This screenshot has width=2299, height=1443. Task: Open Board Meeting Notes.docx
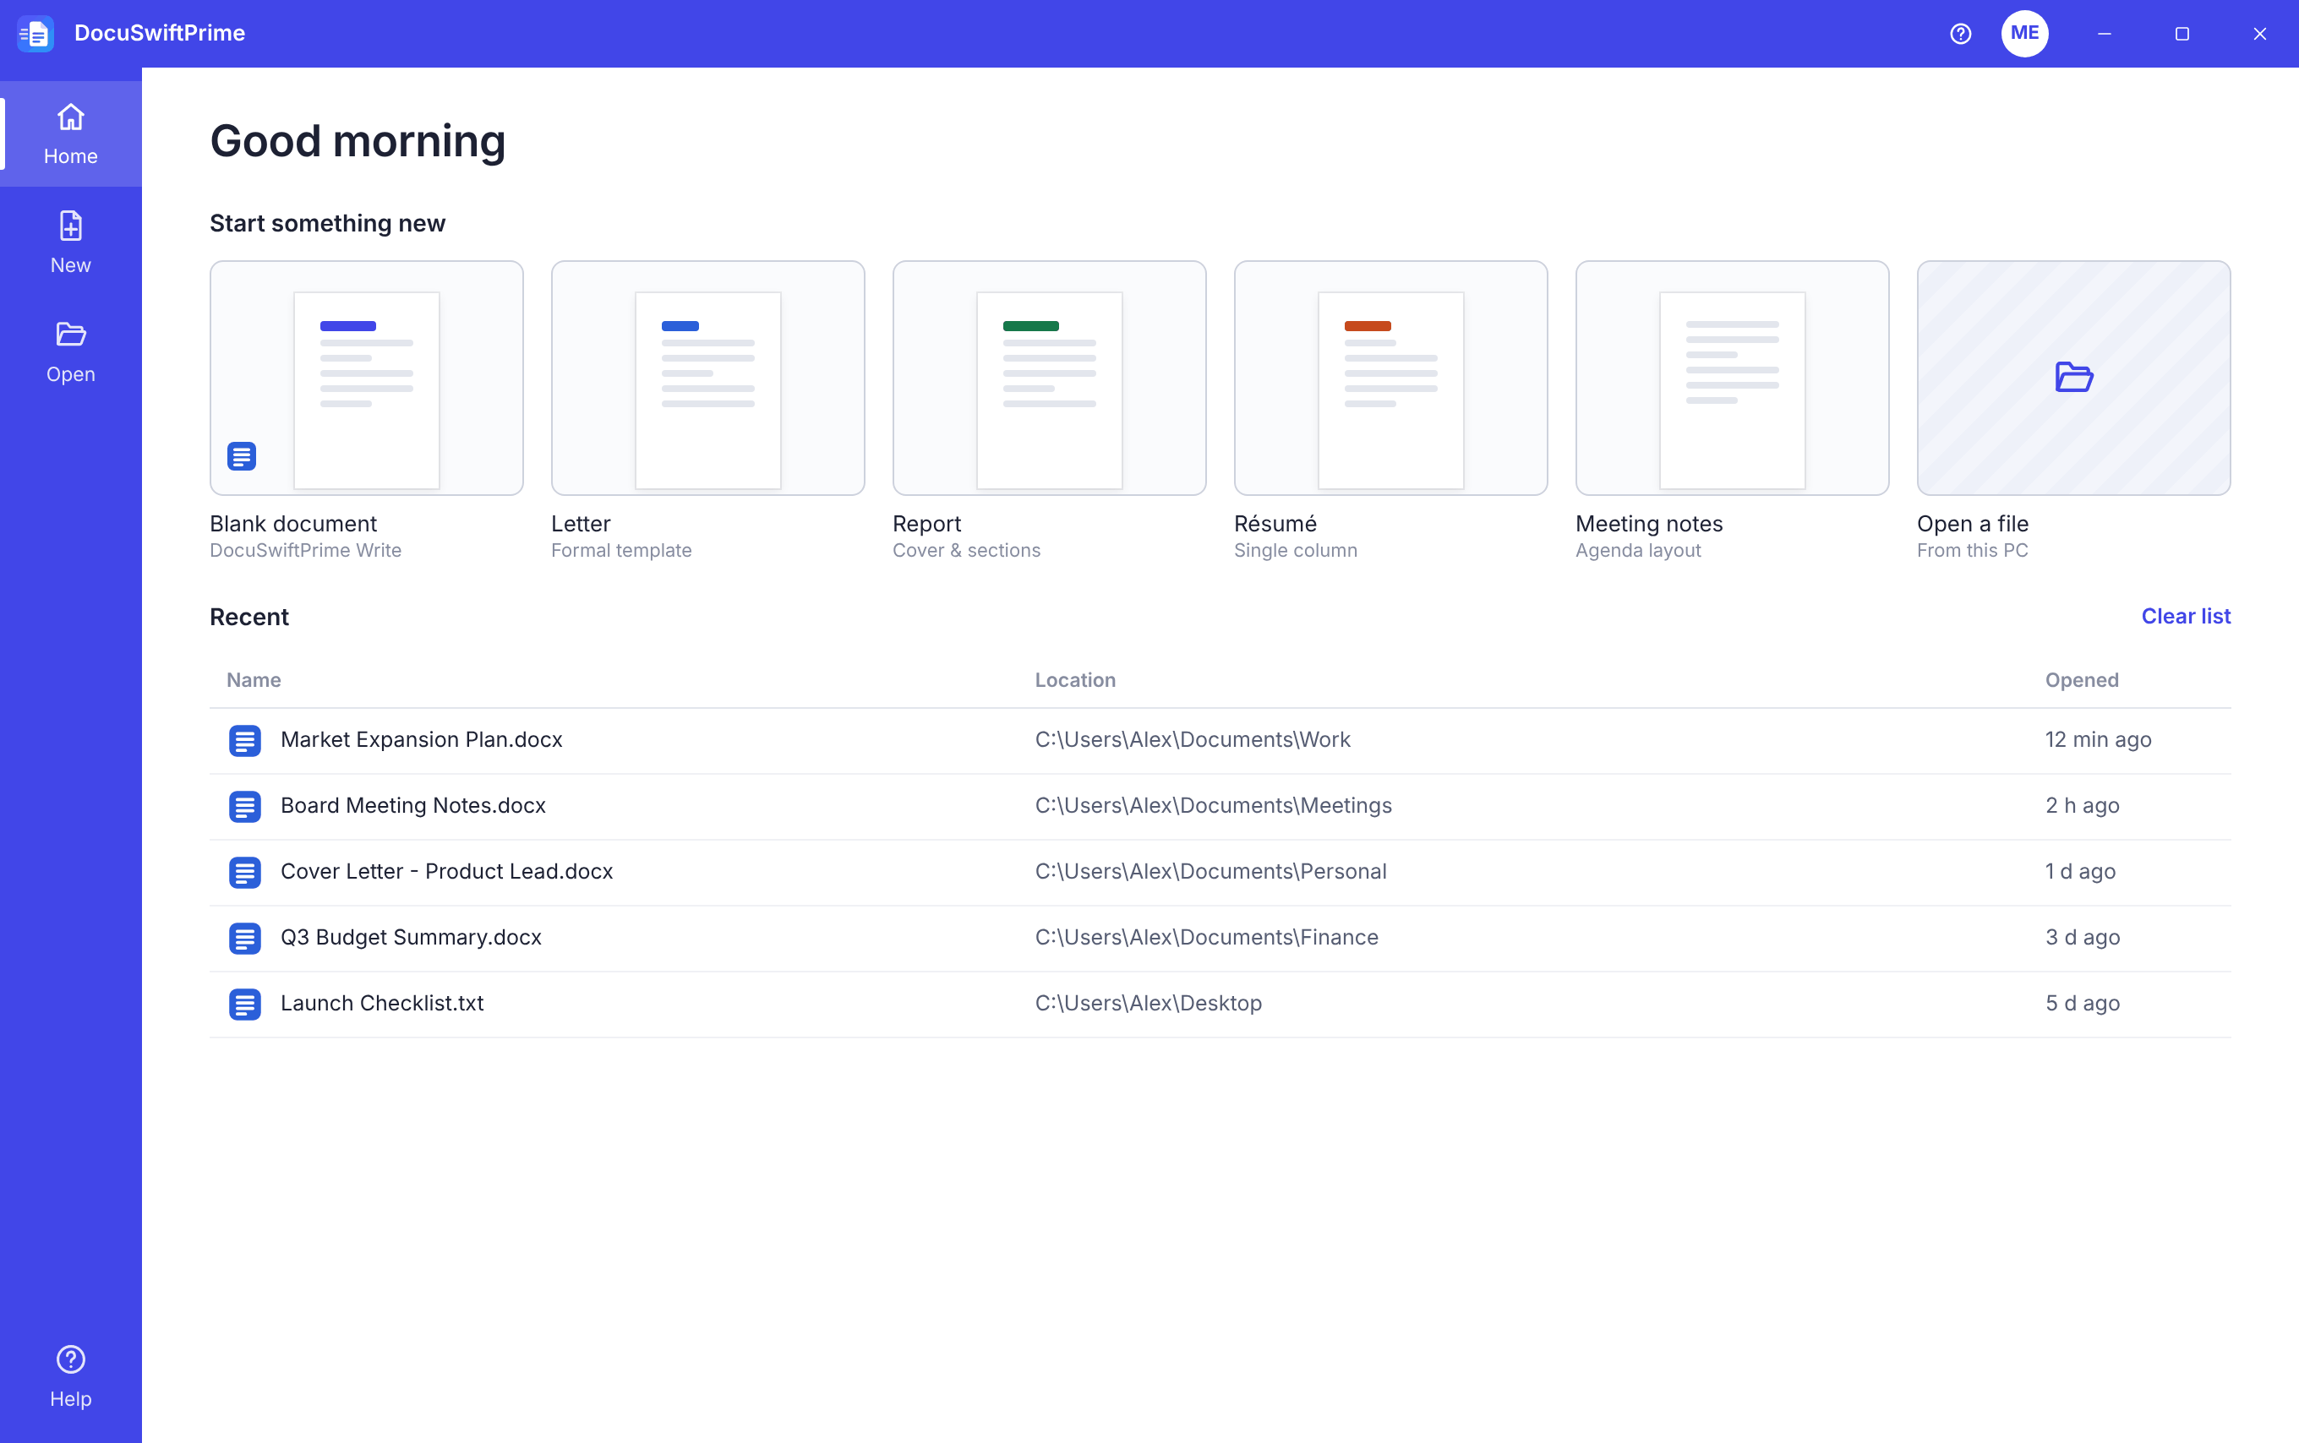[x=1220, y=807]
